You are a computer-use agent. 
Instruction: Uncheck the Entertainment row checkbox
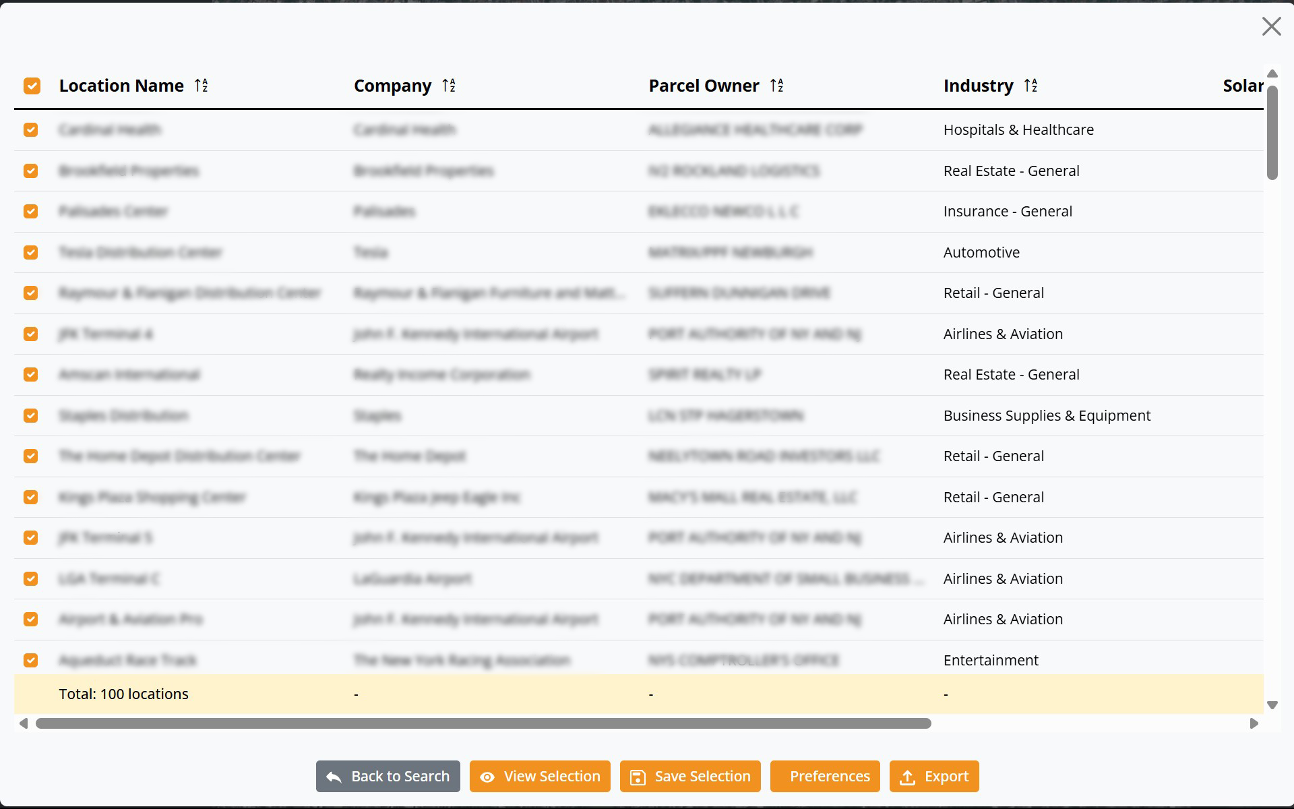tap(31, 660)
